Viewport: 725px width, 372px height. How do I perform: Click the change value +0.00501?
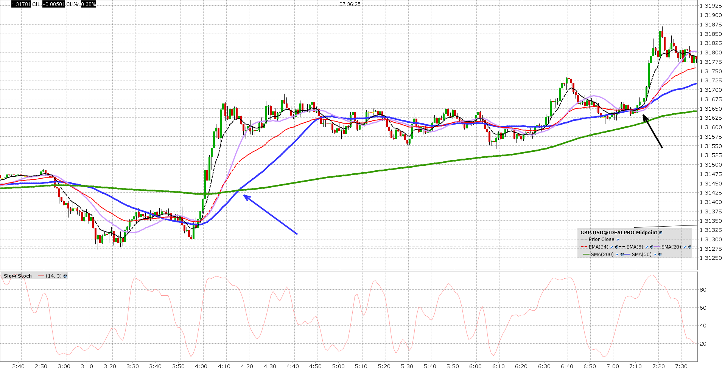(x=54, y=4)
